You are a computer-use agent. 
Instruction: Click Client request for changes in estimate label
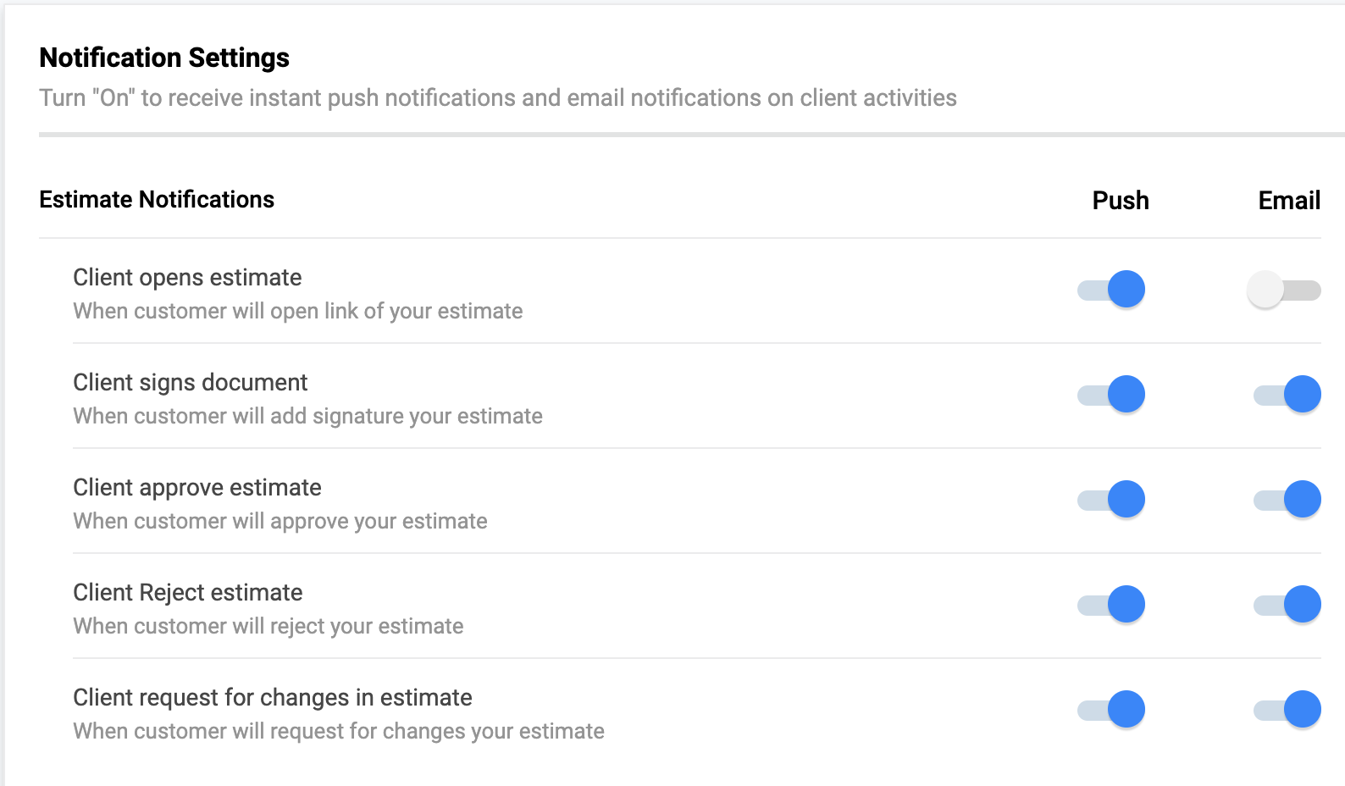pos(273,698)
